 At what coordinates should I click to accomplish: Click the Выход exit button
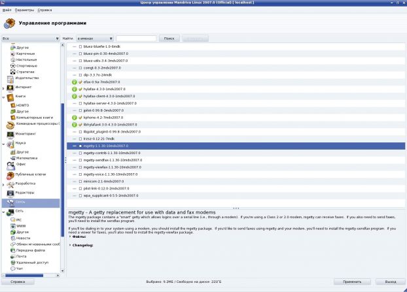point(391,282)
